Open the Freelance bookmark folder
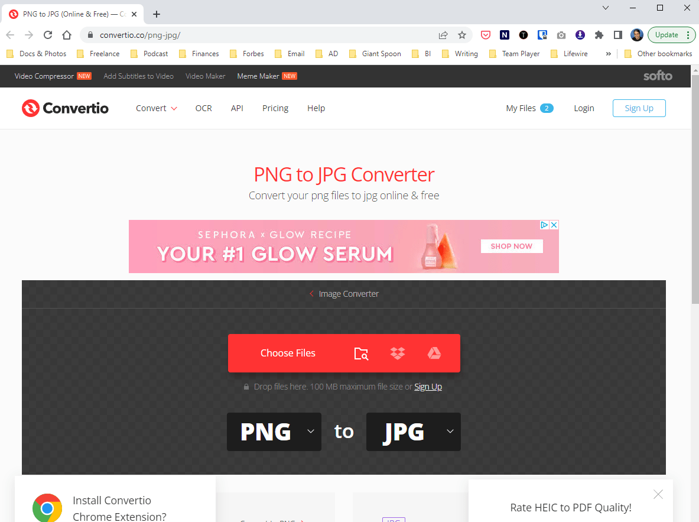This screenshot has width=699, height=522. 98,54
